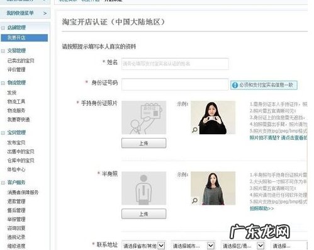Focus the 姓名 input field
The height and width of the screenshot is (250, 314).
pyautogui.click(x=175, y=64)
